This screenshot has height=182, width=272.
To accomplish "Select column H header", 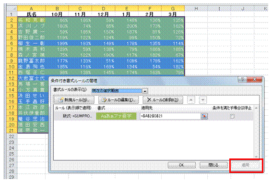I will [196, 8].
